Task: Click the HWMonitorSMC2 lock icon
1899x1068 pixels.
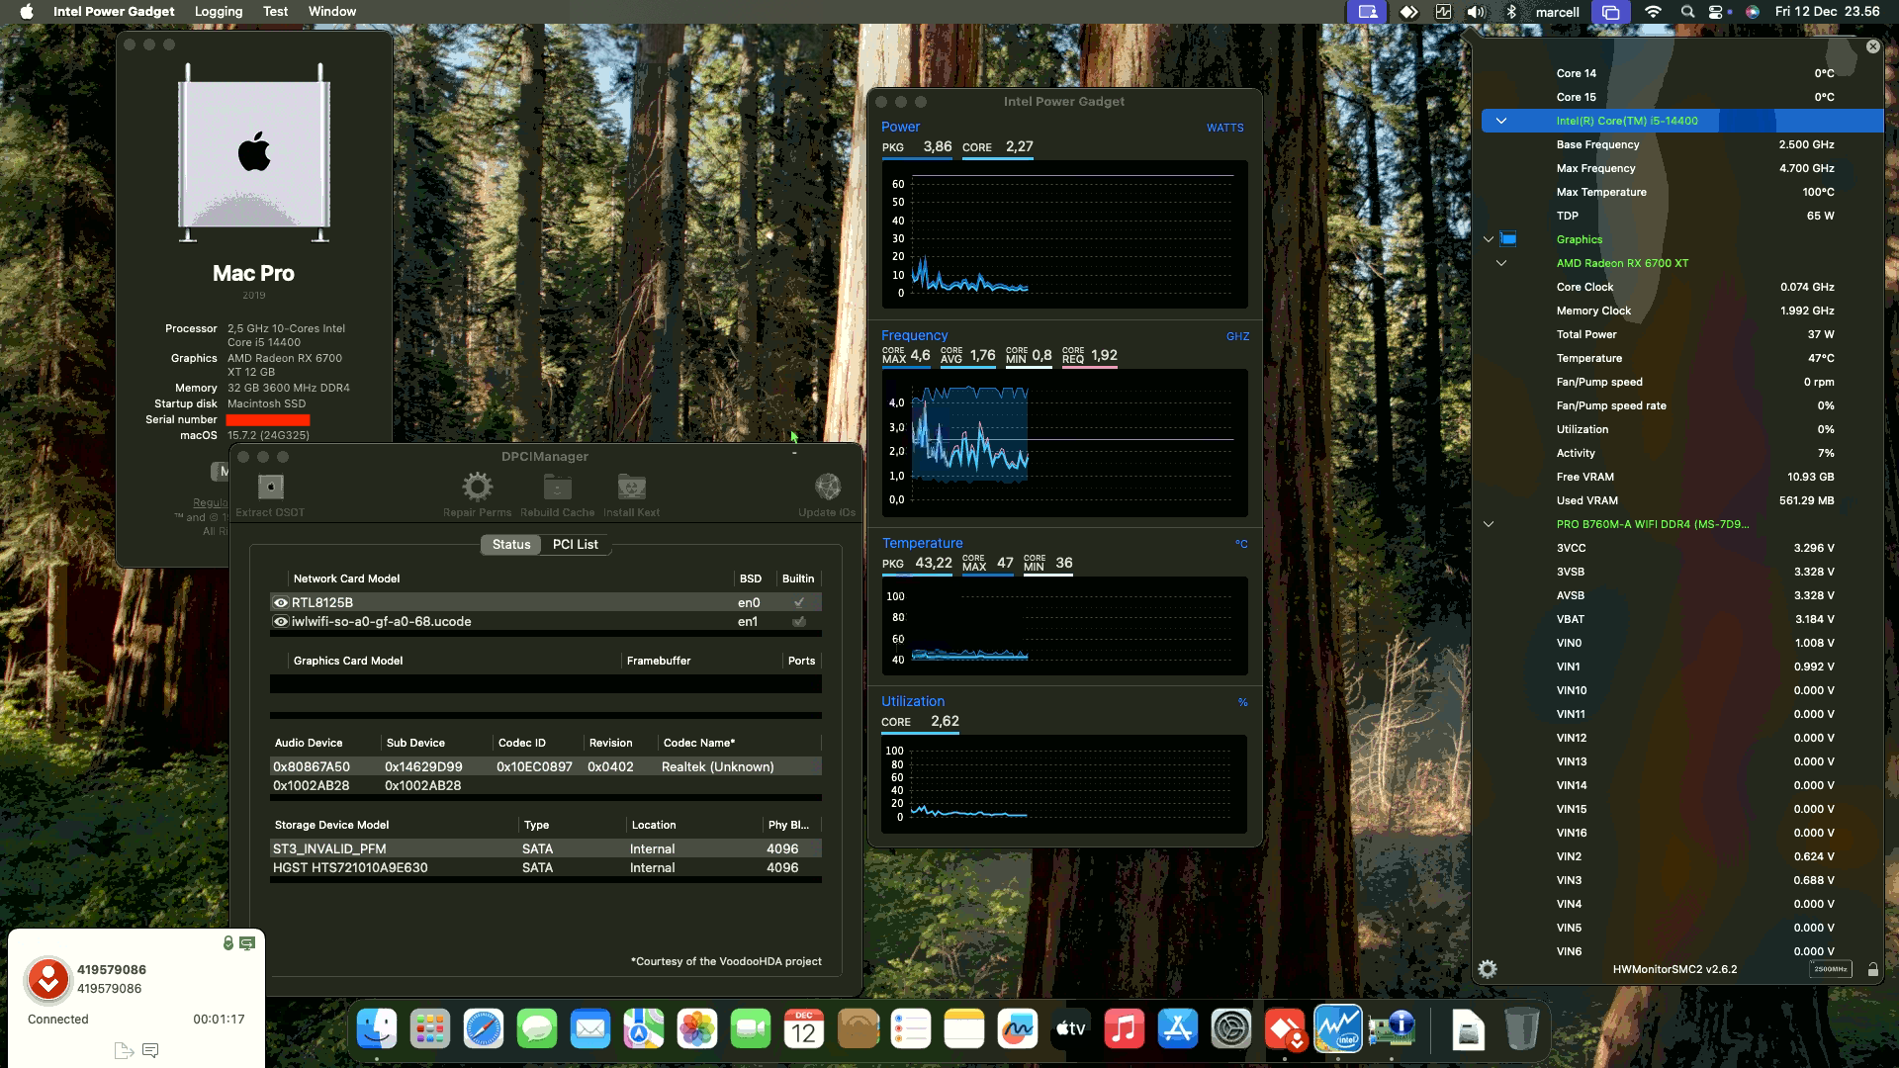Action: point(1872,969)
